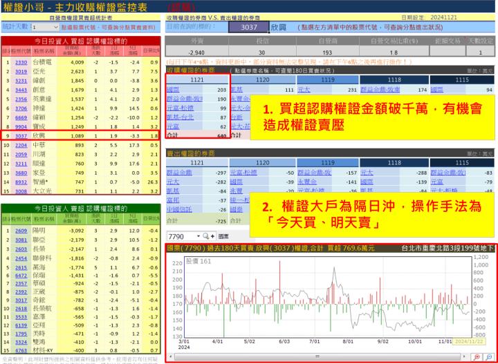498x364 pixels.
Task: Open stock code 2059 川湖 link
Action: (21, 155)
